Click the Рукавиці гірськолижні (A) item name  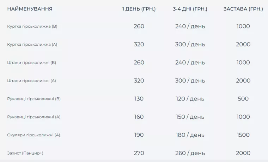[34, 117]
